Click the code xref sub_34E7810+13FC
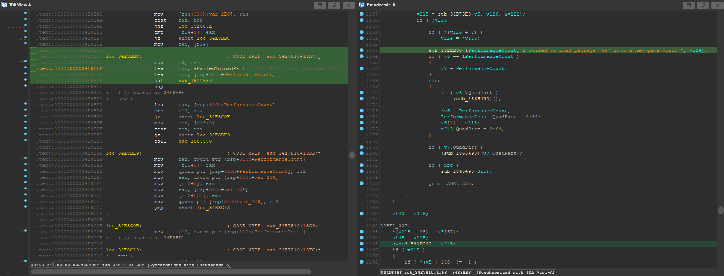The height and width of the screenshot is (276, 724). coord(294,250)
